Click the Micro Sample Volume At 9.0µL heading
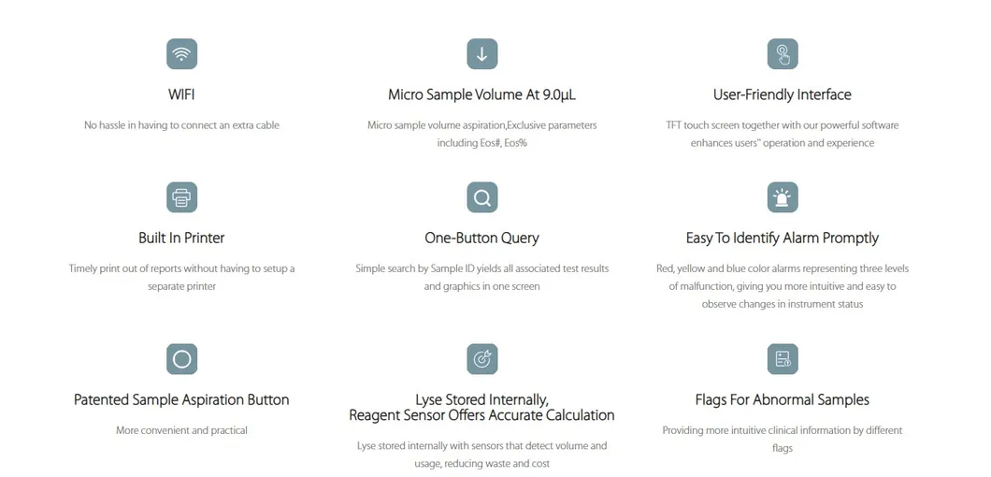Viewport: 991px width, 477px height. pyautogui.click(x=481, y=94)
